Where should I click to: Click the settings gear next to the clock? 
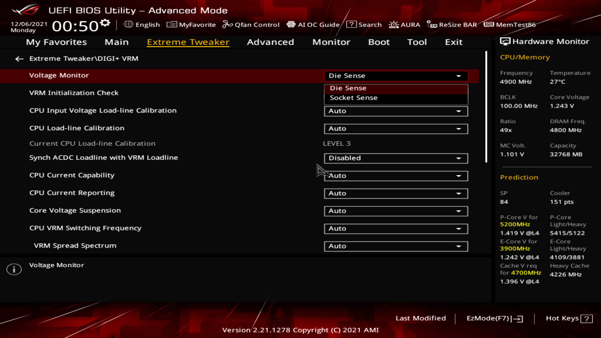(x=105, y=23)
